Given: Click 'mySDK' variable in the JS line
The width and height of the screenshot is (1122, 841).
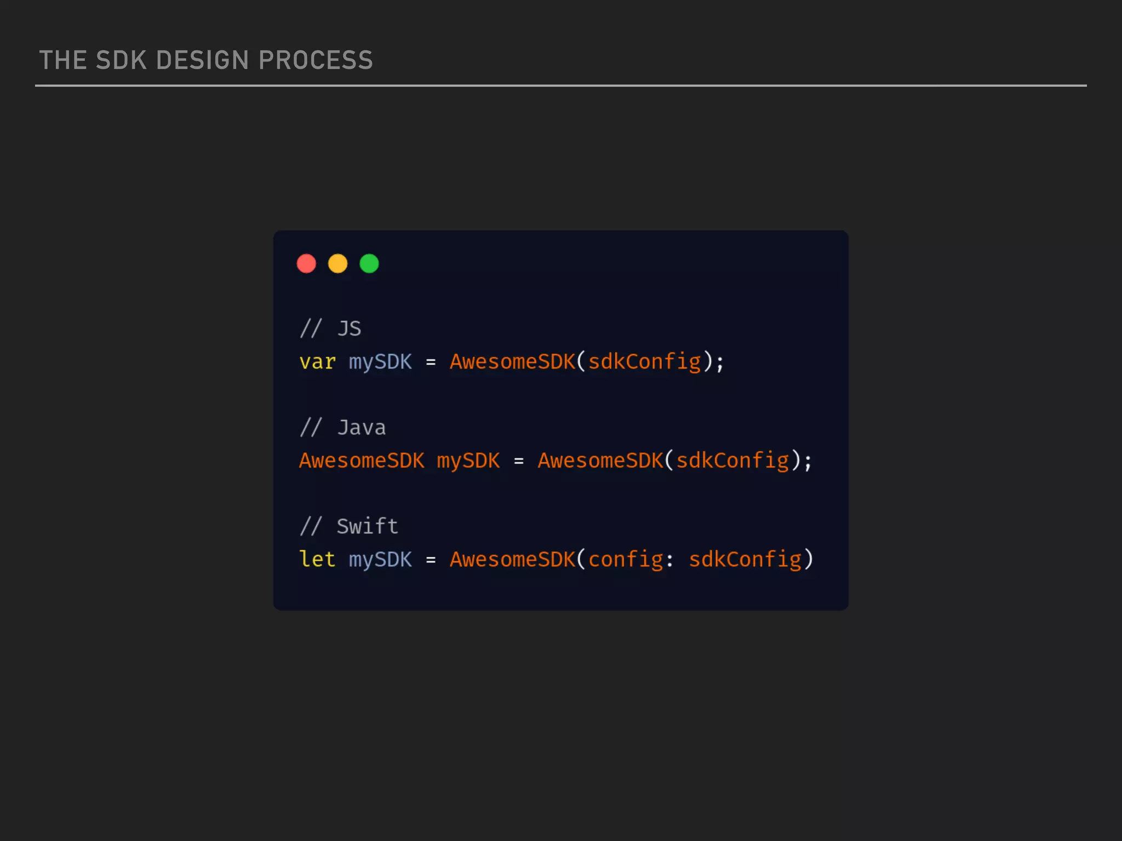Looking at the screenshot, I should click(x=380, y=362).
